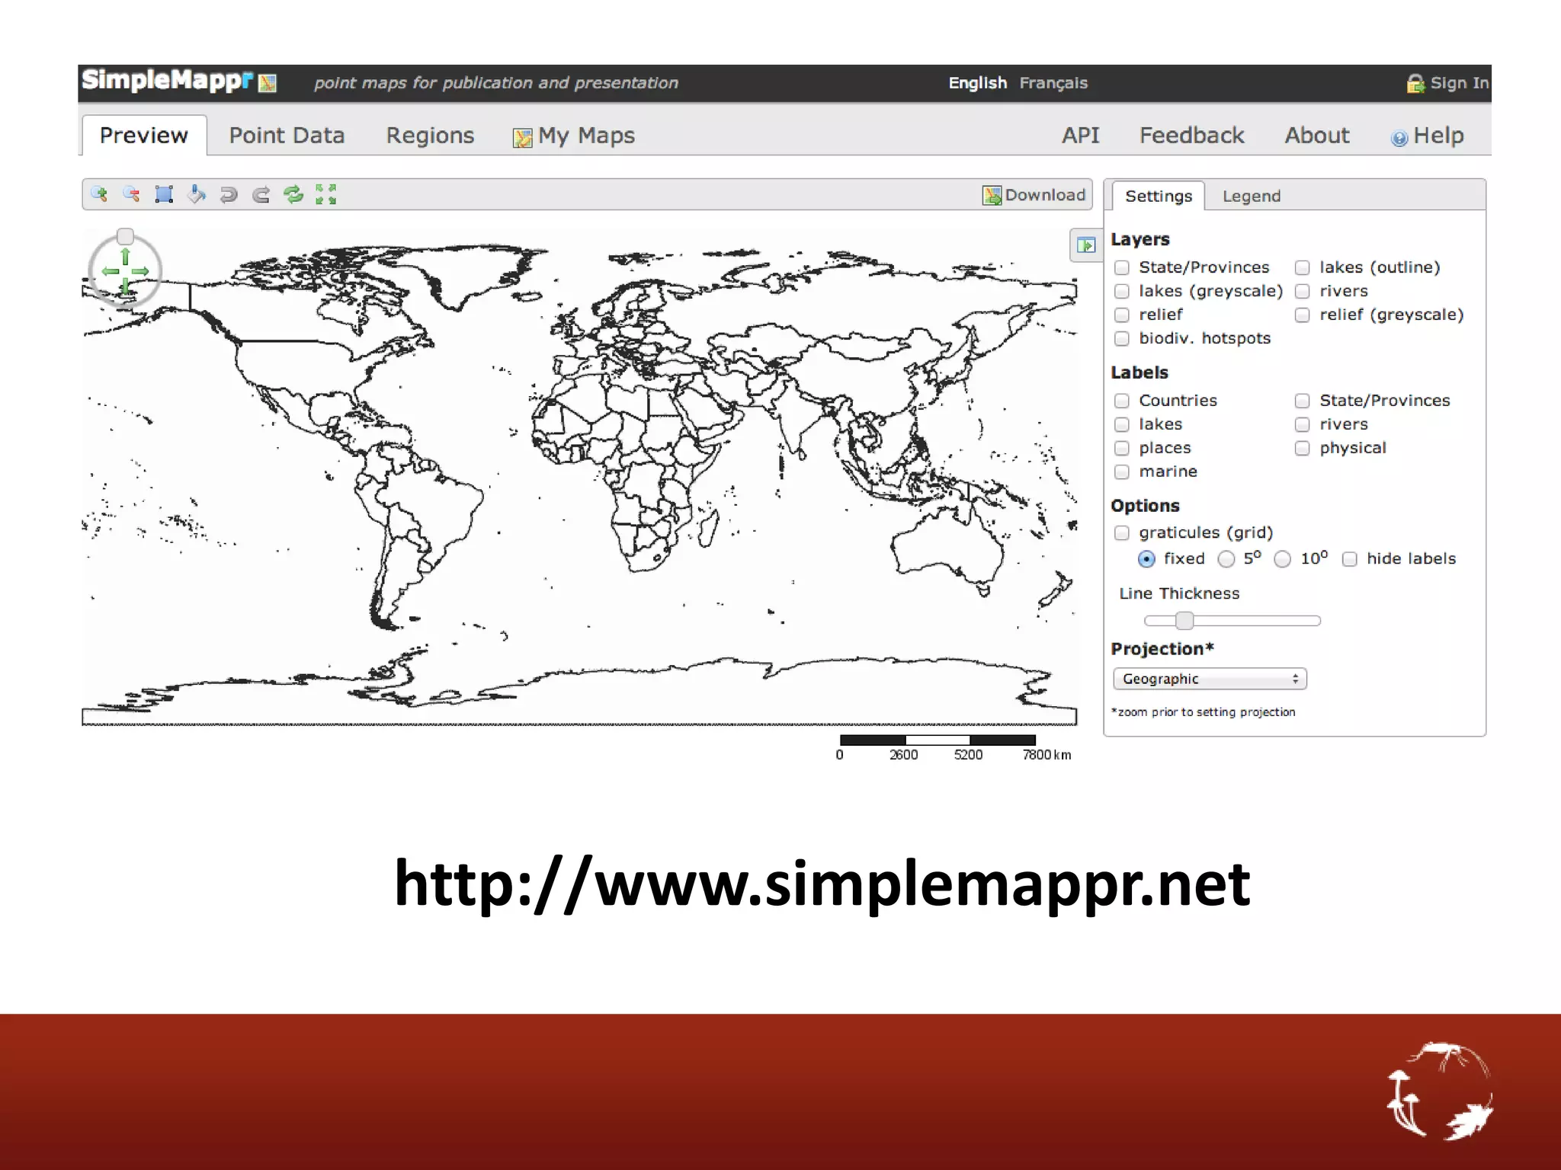Open the Feedback tab
The image size is (1561, 1170).
[x=1192, y=136]
